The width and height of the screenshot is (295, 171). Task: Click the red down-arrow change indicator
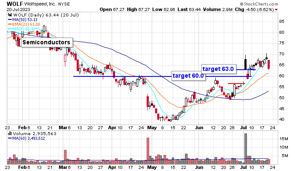(x=276, y=10)
